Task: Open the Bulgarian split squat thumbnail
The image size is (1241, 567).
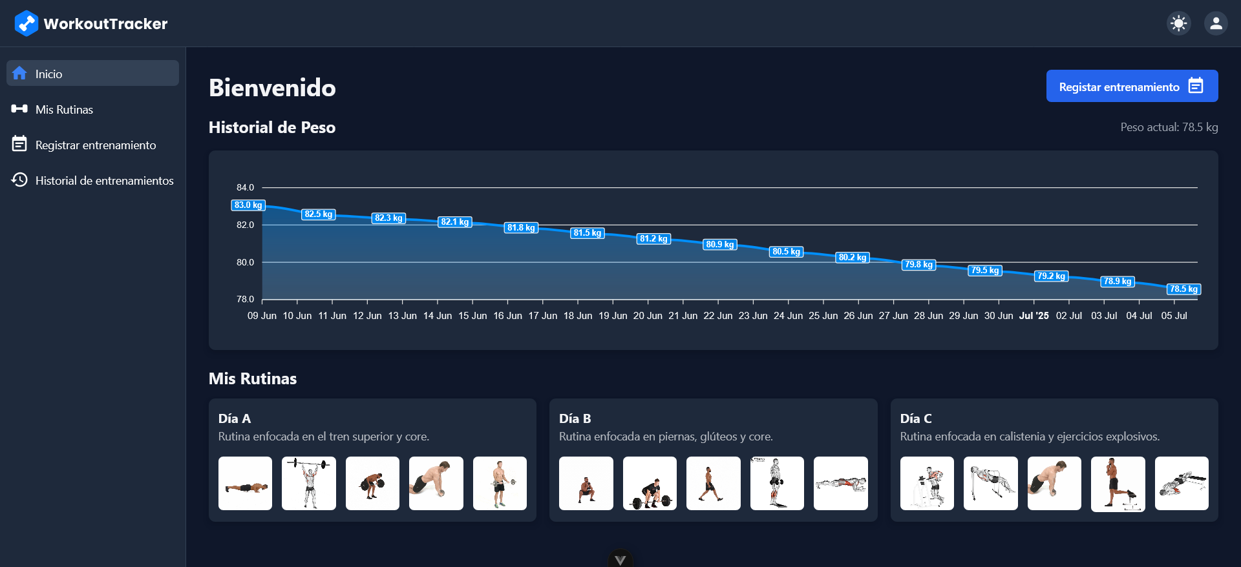Action: (1118, 484)
